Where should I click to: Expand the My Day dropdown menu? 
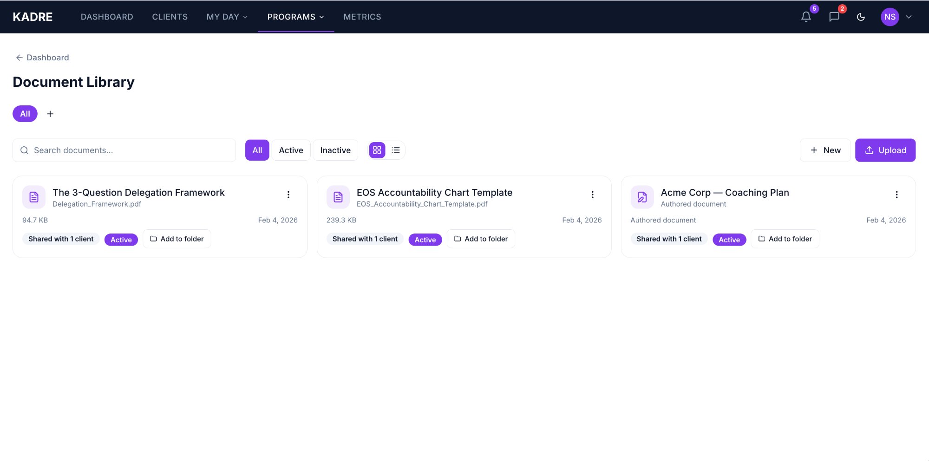pos(227,17)
